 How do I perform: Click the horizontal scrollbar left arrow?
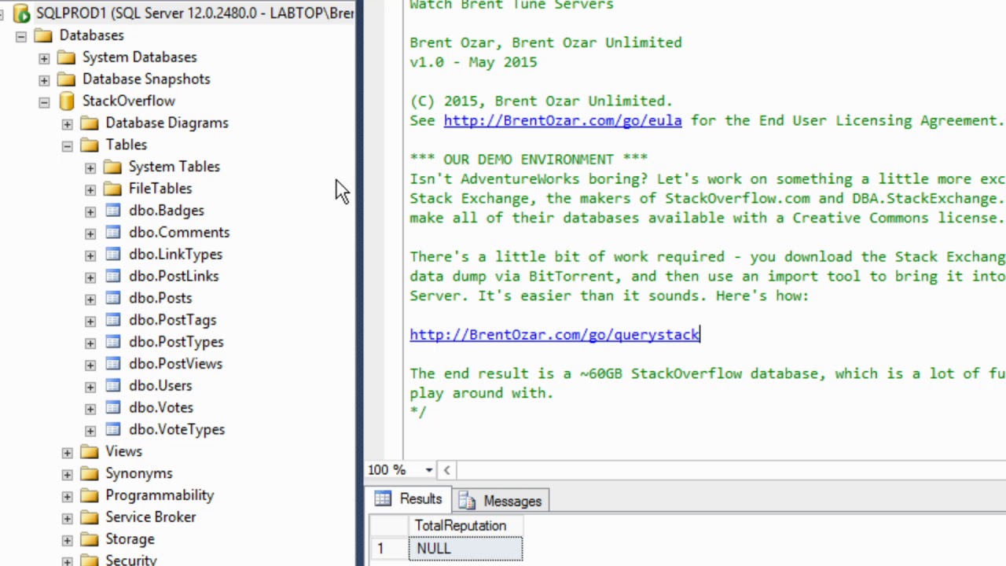point(446,470)
